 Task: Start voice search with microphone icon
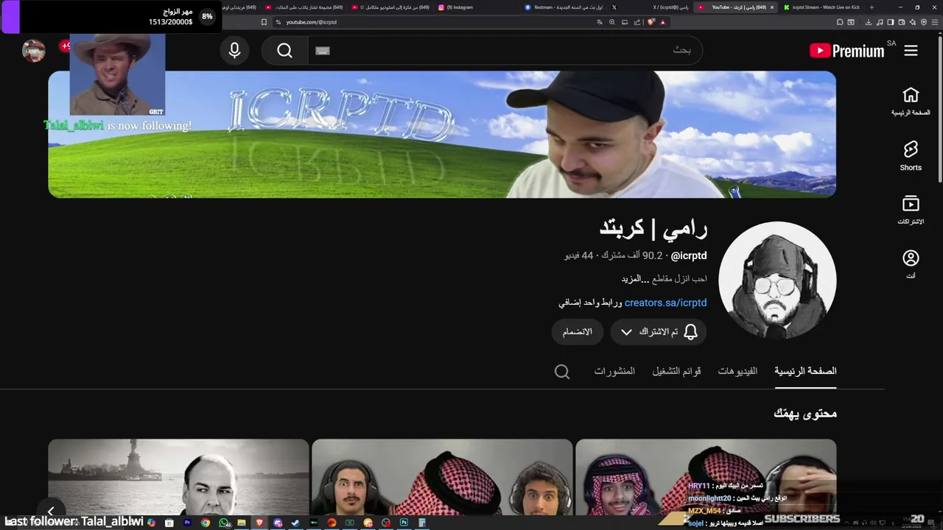click(x=234, y=51)
